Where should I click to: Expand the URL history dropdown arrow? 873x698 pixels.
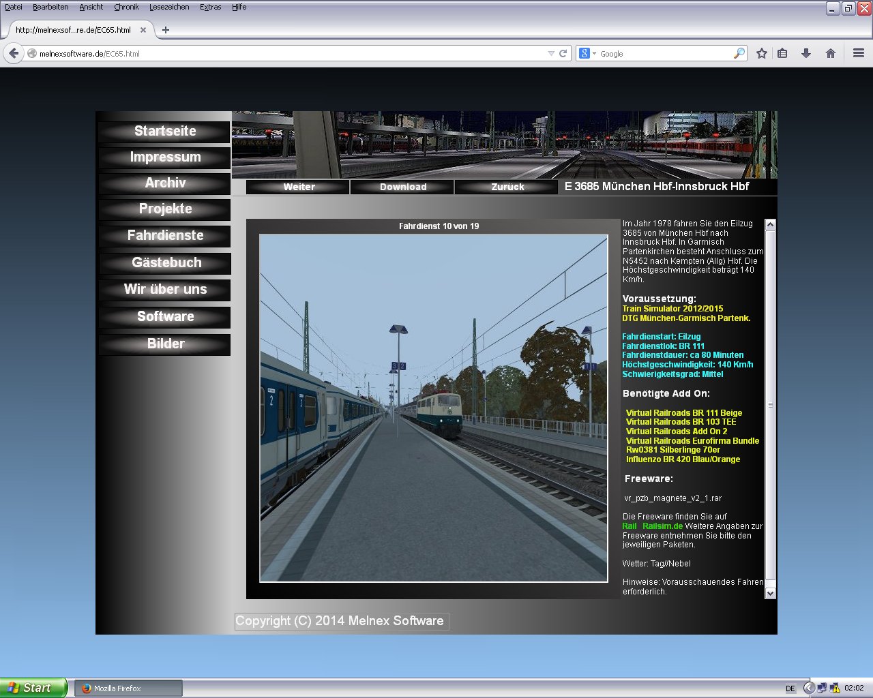[551, 53]
